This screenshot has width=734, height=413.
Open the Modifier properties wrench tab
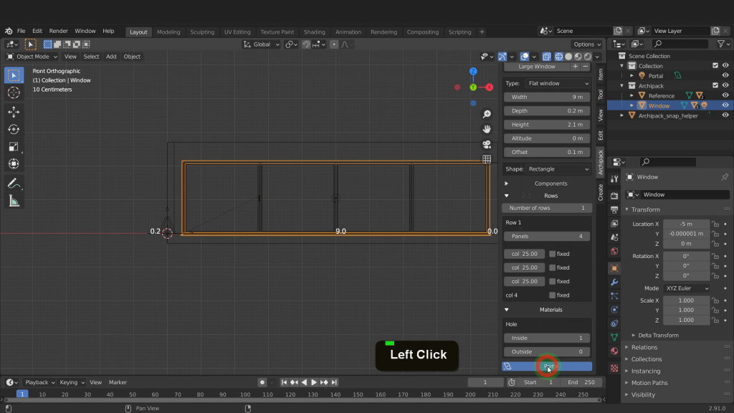coord(614,283)
